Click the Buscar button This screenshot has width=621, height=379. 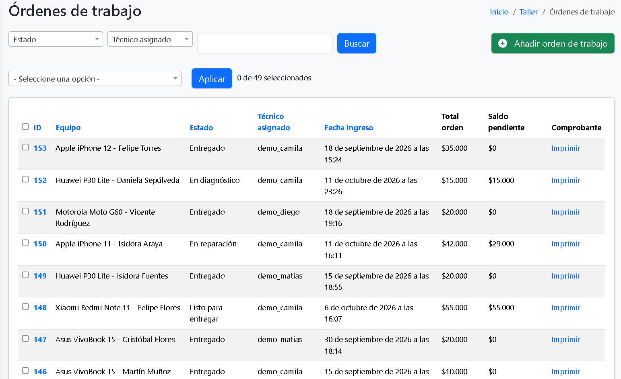(x=357, y=43)
